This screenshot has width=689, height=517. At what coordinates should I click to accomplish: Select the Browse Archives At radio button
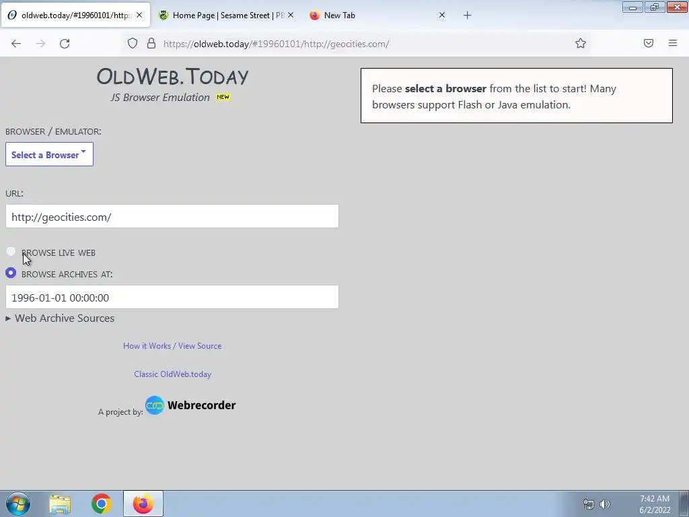[x=11, y=273]
